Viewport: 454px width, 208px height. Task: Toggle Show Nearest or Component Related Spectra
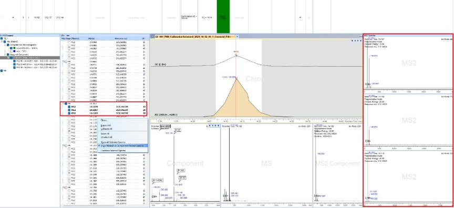point(122,145)
